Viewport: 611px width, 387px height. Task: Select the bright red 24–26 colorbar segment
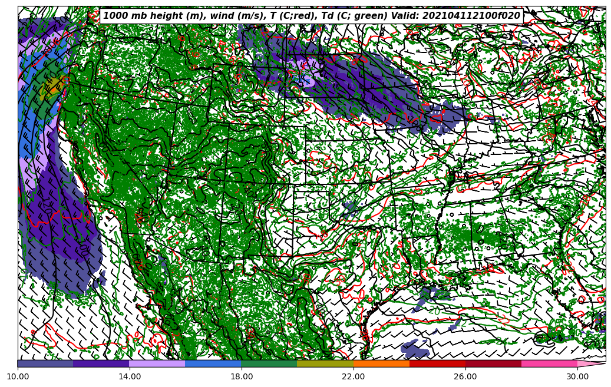click(x=437, y=363)
